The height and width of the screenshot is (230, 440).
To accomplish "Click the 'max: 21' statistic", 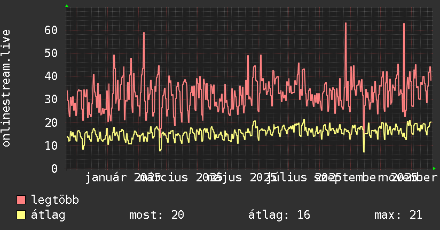I will (x=398, y=215).
